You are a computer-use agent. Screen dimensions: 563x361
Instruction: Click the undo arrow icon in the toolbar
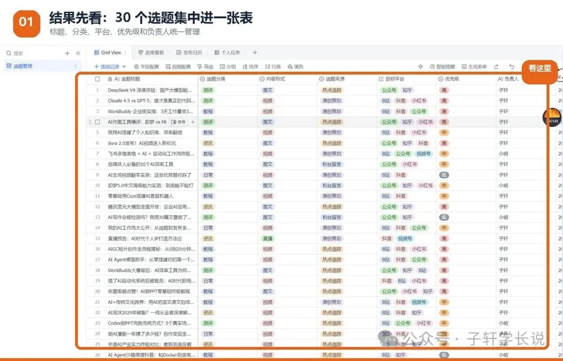[512, 66]
